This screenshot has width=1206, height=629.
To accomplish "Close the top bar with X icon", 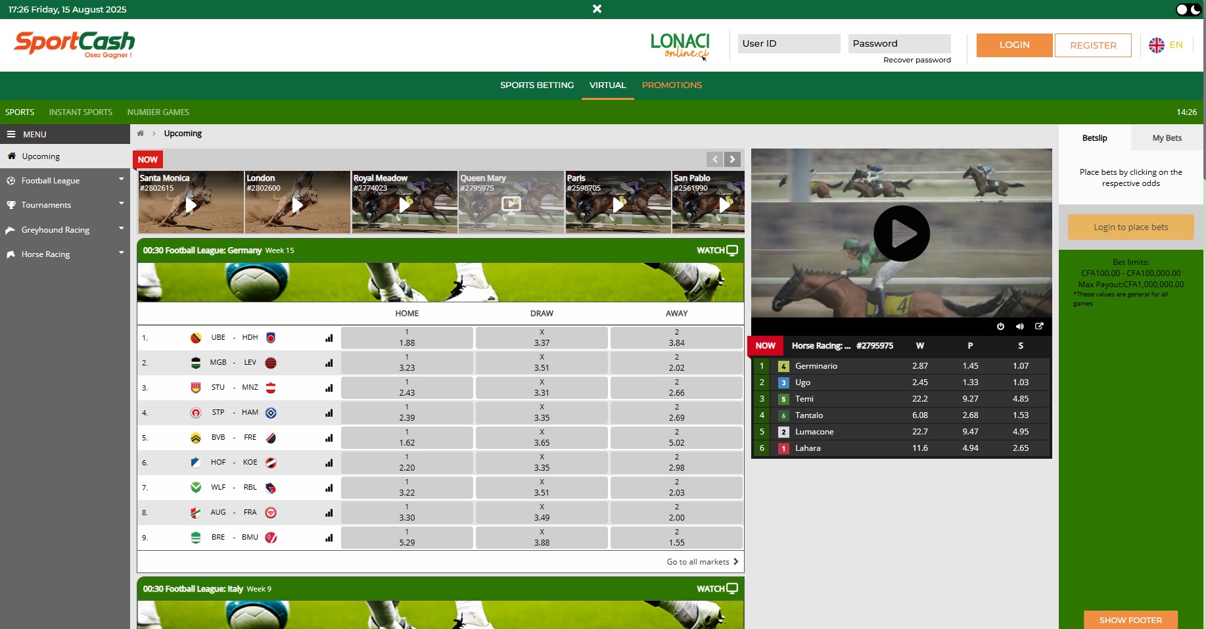I will tap(597, 9).
